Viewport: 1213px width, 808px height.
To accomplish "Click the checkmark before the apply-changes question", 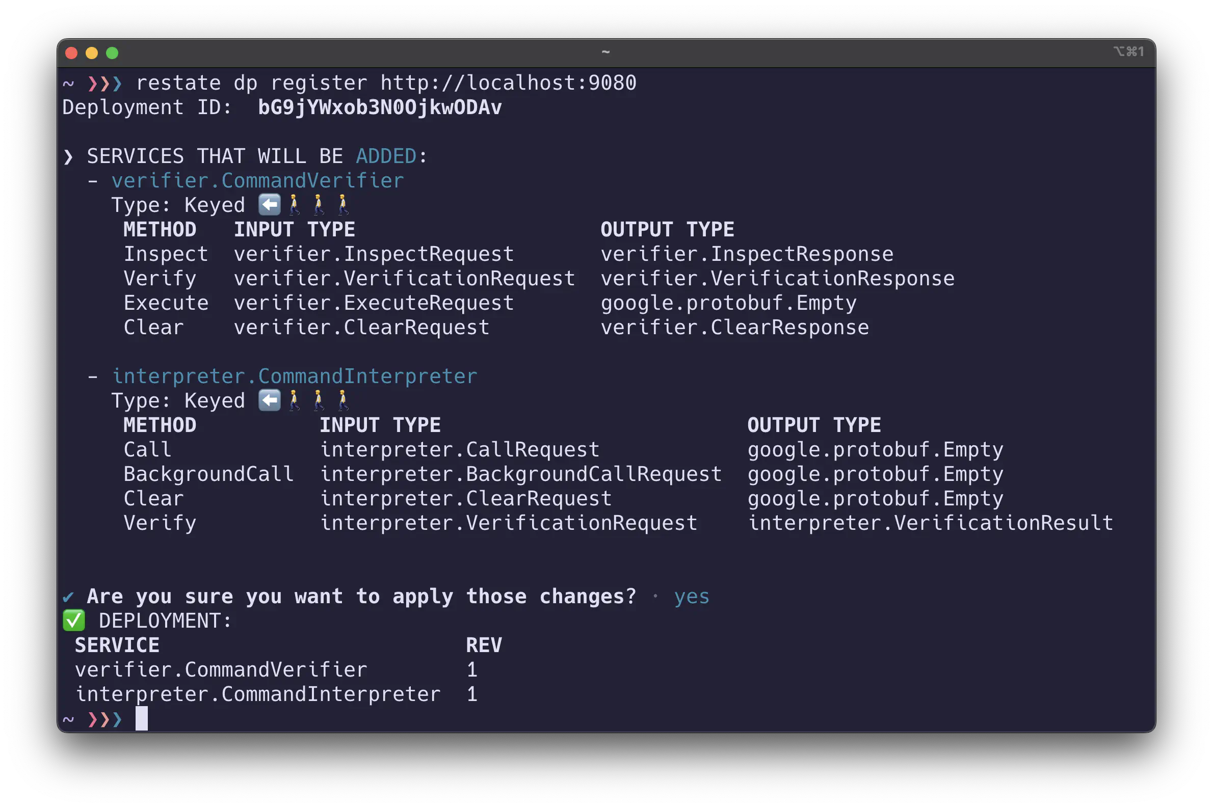I will (69, 596).
